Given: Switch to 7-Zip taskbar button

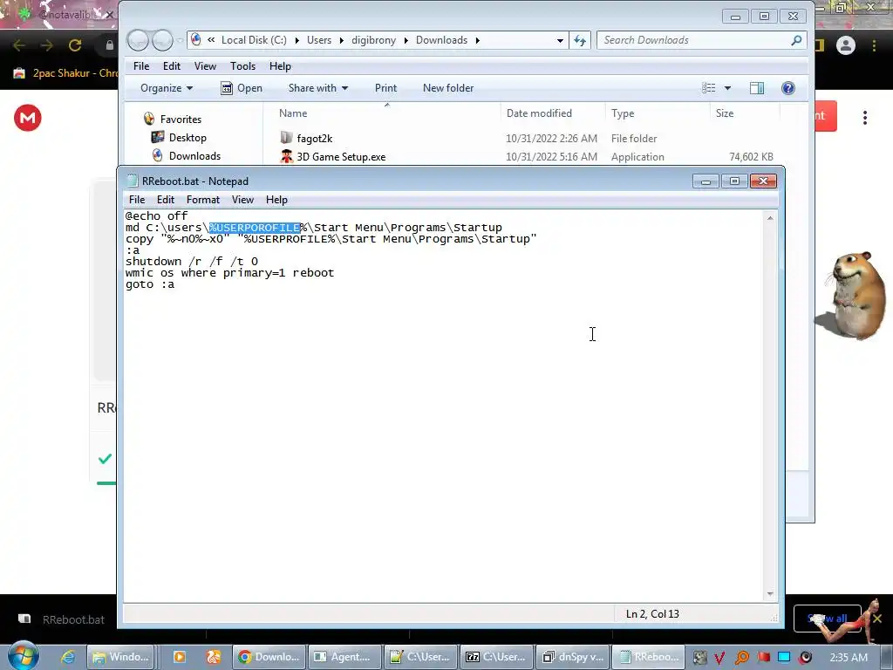Looking at the screenshot, I should (496, 657).
